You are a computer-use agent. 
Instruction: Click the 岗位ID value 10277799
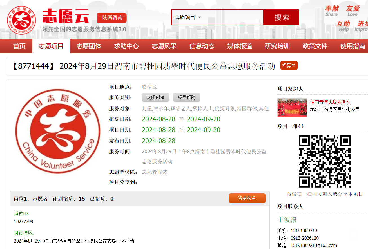24,222
